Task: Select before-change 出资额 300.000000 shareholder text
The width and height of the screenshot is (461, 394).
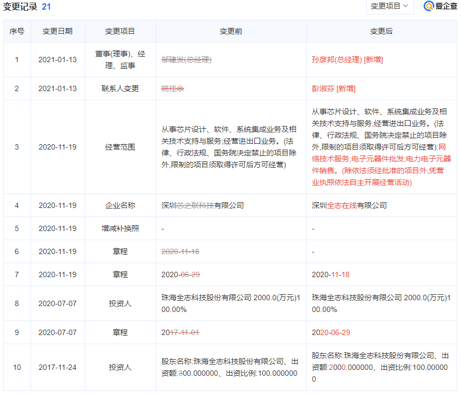Action: coord(230,367)
